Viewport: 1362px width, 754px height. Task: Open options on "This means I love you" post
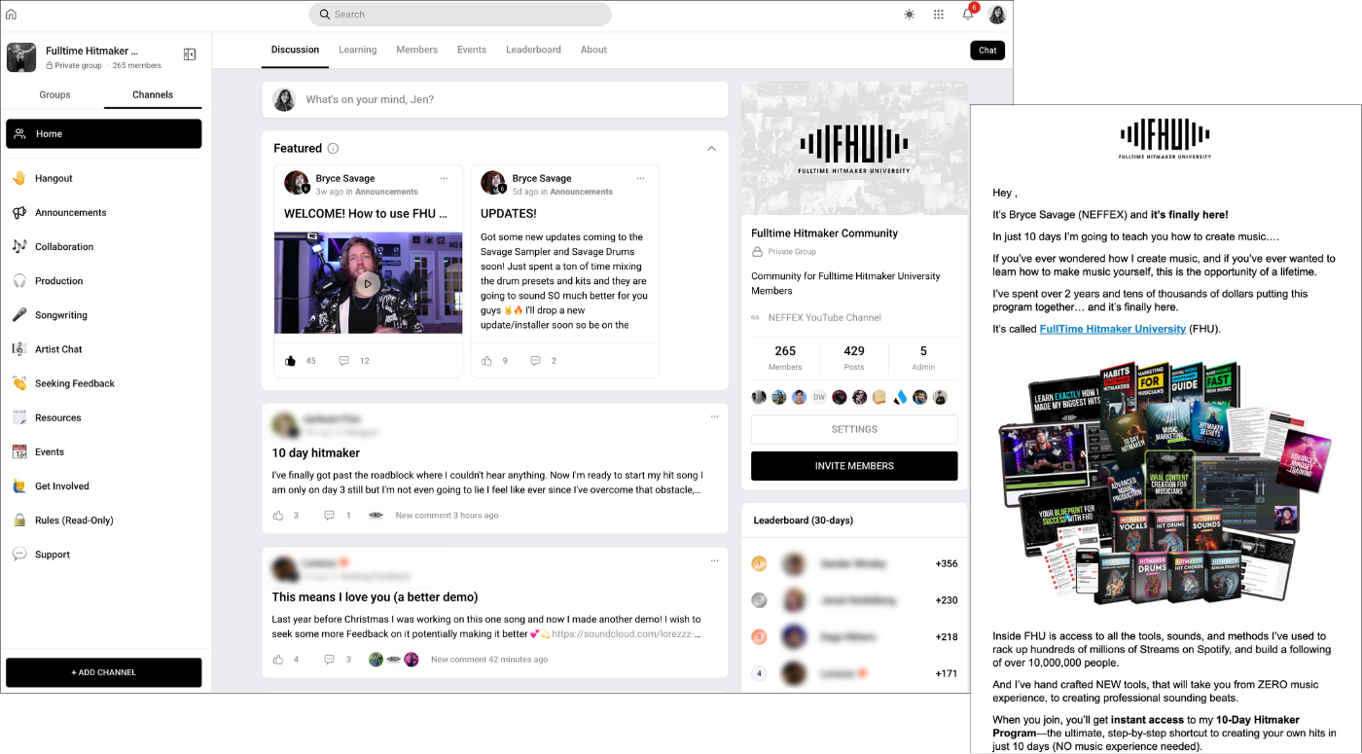714,560
